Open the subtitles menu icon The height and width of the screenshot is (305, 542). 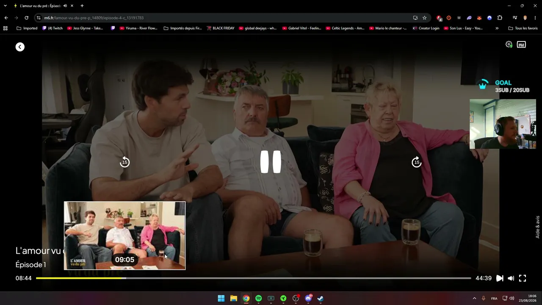click(x=521, y=44)
